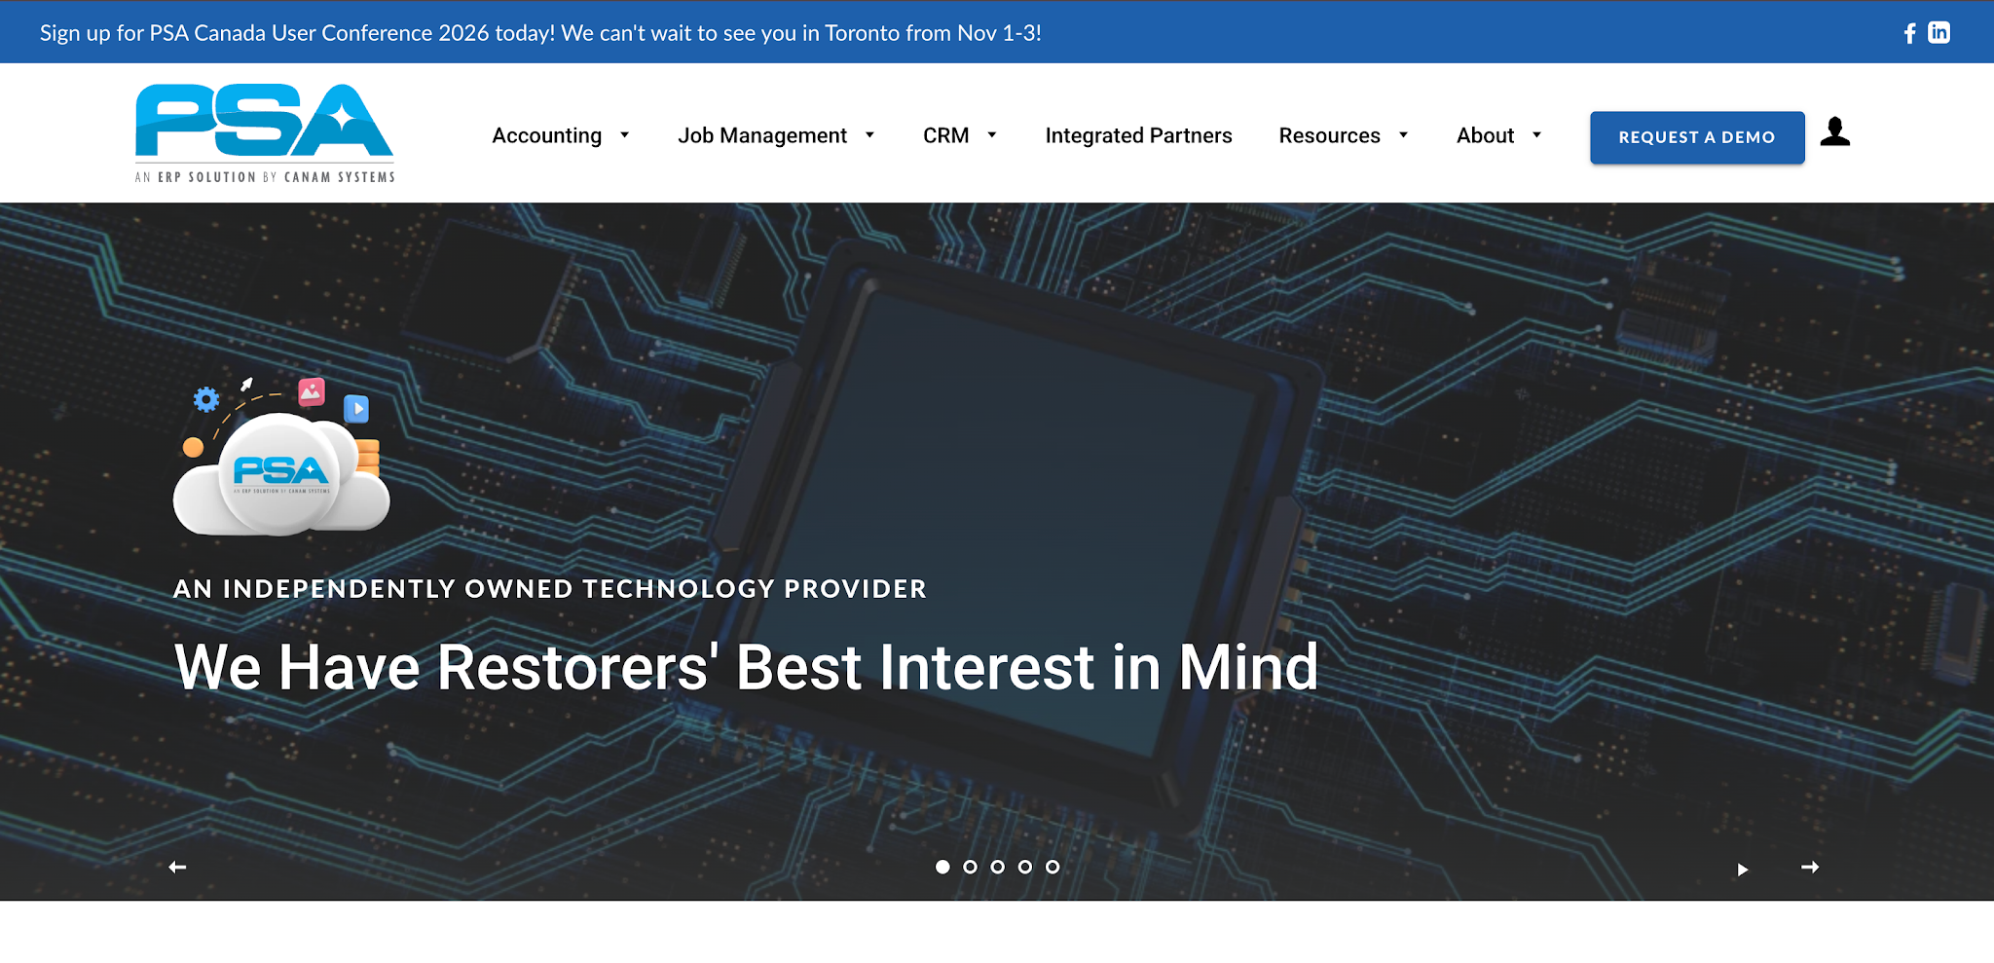Expand the Accounting dropdown arrow
This screenshot has width=1994, height=963.
point(625,135)
